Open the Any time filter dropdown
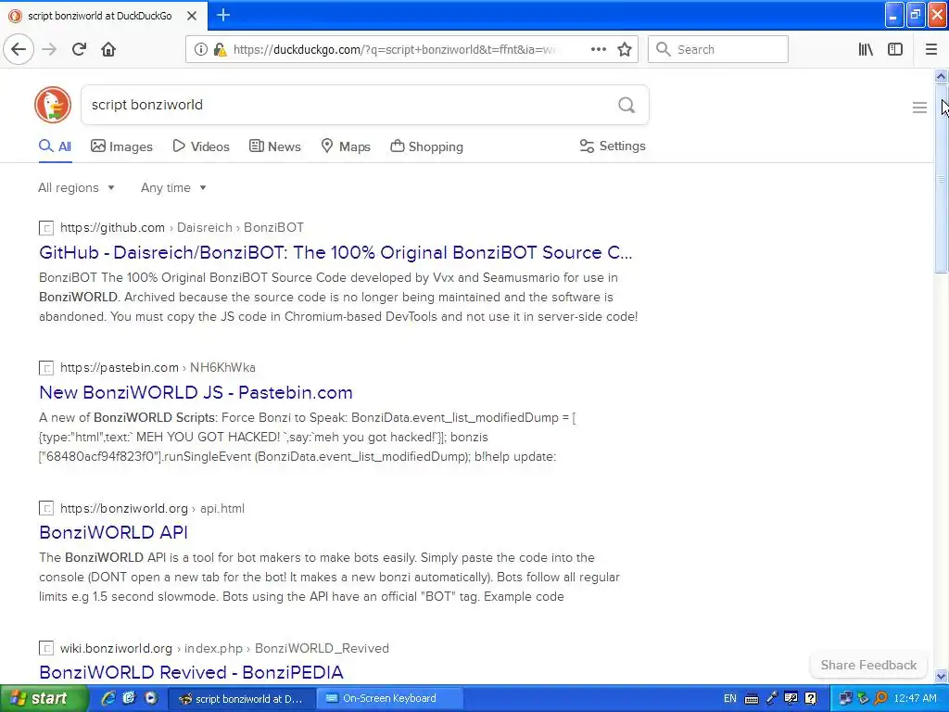The image size is (949, 712). coord(173,187)
